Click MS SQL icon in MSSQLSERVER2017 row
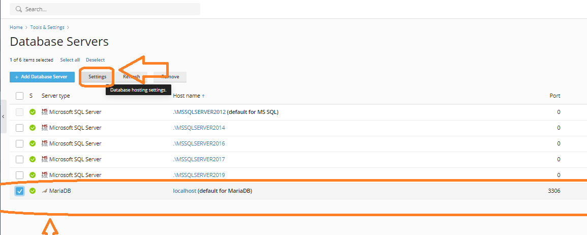The image size is (587, 235). tap(44, 159)
